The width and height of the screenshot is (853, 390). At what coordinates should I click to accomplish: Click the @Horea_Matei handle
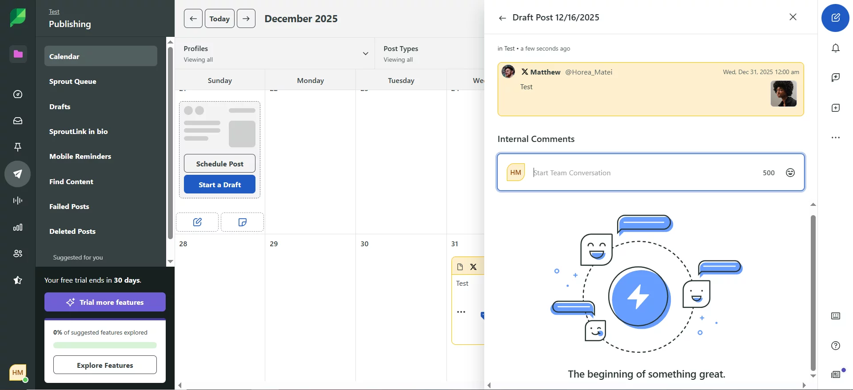coord(589,72)
